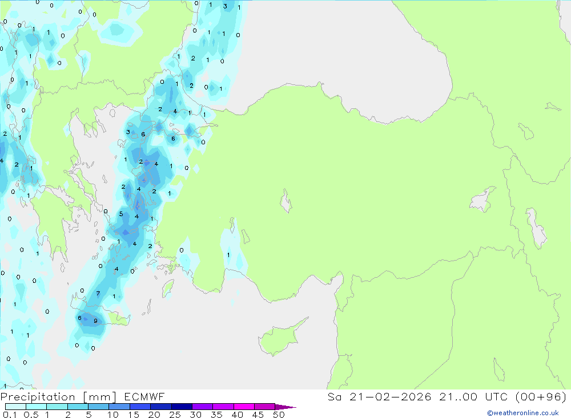Click the "35" legend scale label
Viewport: 571px width, 418px height.
pyautogui.click(x=216, y=415)
